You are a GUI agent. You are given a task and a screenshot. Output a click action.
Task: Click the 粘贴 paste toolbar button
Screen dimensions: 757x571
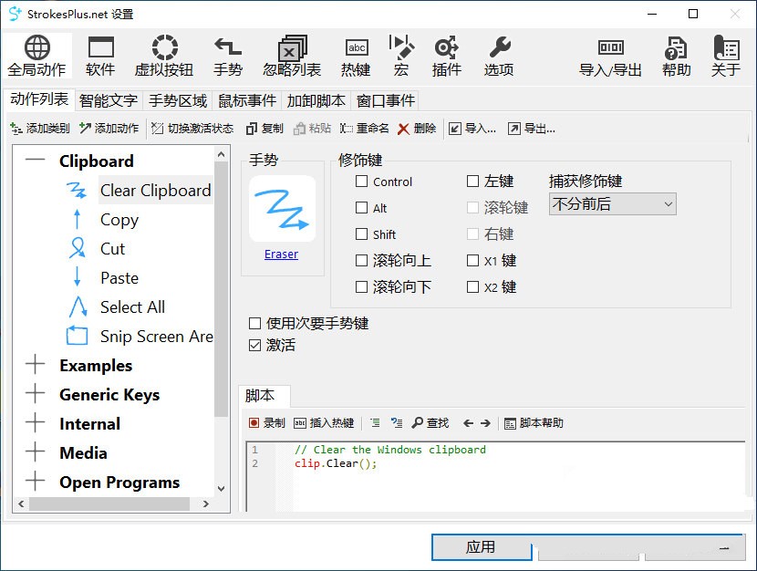tap(312, 129)
